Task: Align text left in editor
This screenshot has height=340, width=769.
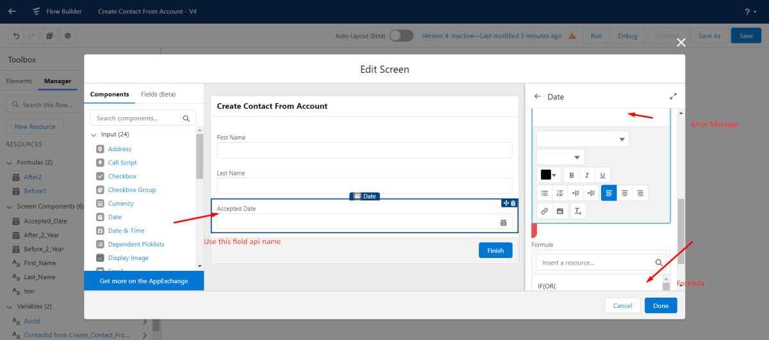Action: 609,193
